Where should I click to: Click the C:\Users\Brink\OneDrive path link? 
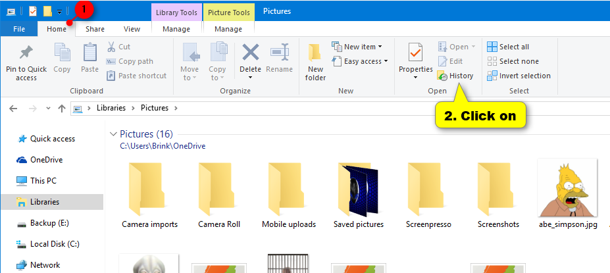[x=163, y=146]
